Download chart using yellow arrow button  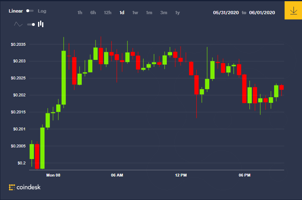[x=293, y=11]
